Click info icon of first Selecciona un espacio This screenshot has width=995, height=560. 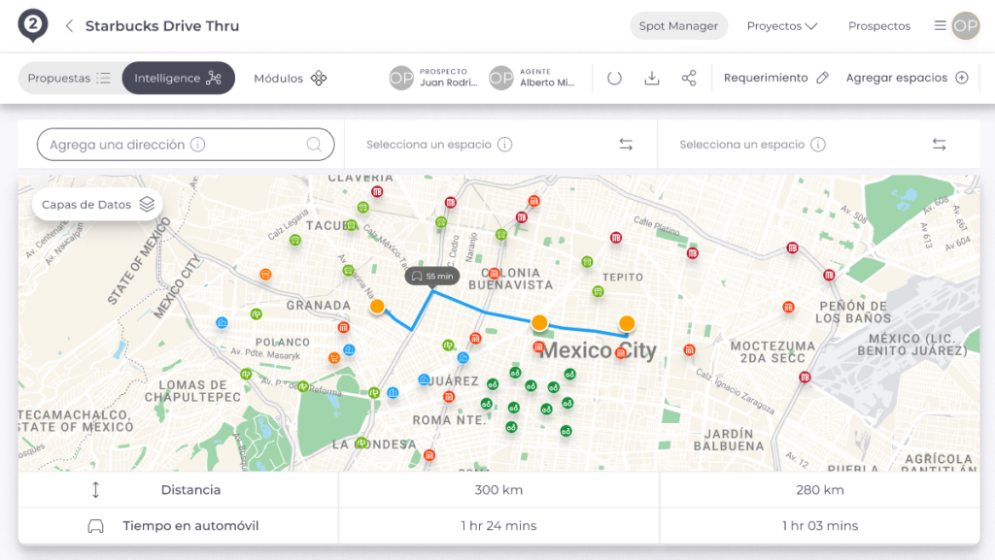tap(504, 145)
